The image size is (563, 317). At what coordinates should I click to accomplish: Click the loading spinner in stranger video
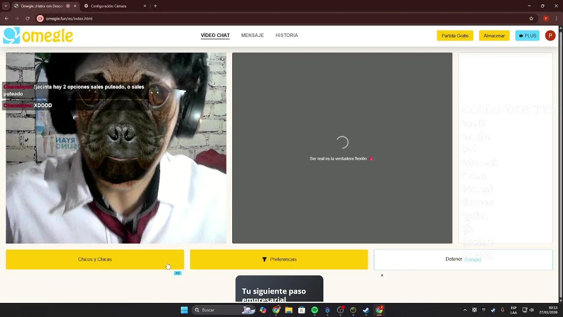click(342, 142)
